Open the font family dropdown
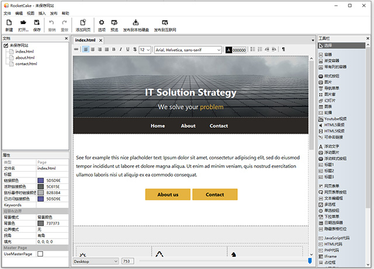Image resolution: width=374 pixels, height=269 pixels. click(188, 50)
